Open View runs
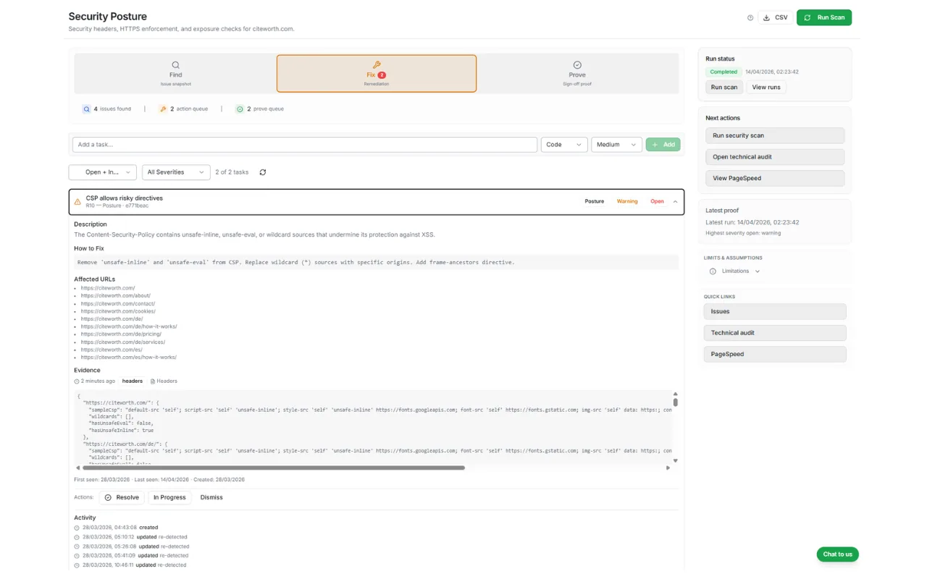927x579 pixels. [x=766, y=88]
